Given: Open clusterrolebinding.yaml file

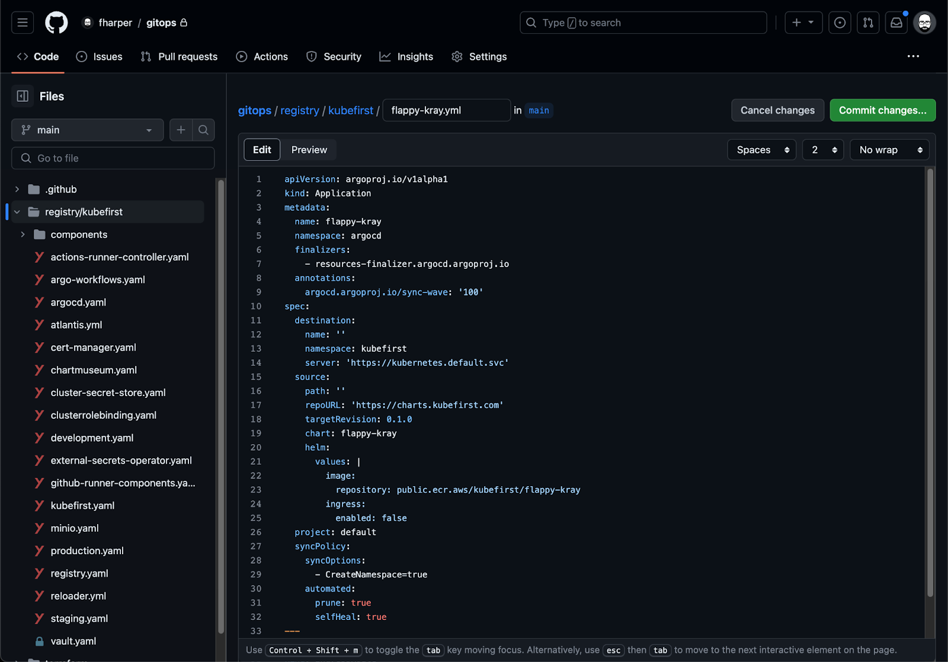Looking at the screenshot, I should [x=103, y=415].
